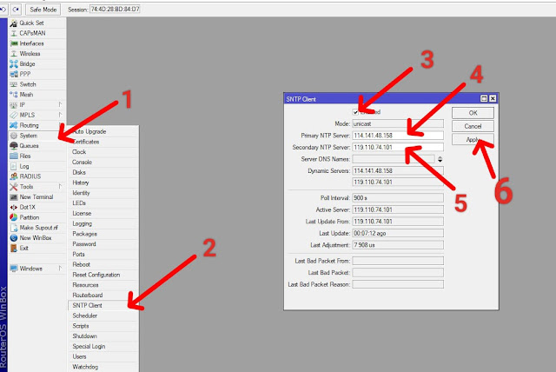Click the redo arrow in toolbar
The height and width of the screenshot is (372, 556).
(16, 10)
